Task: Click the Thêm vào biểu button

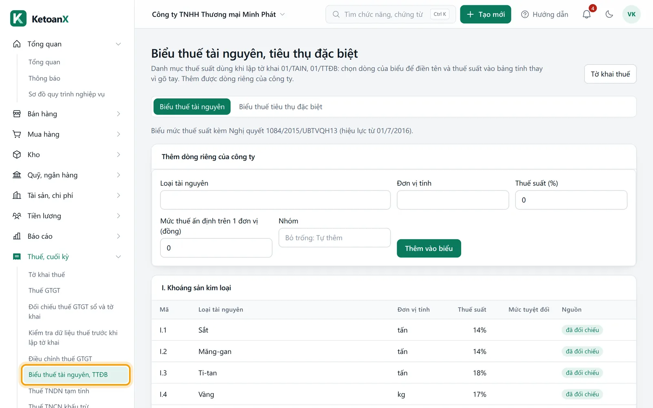Action: tap(429, 248)
